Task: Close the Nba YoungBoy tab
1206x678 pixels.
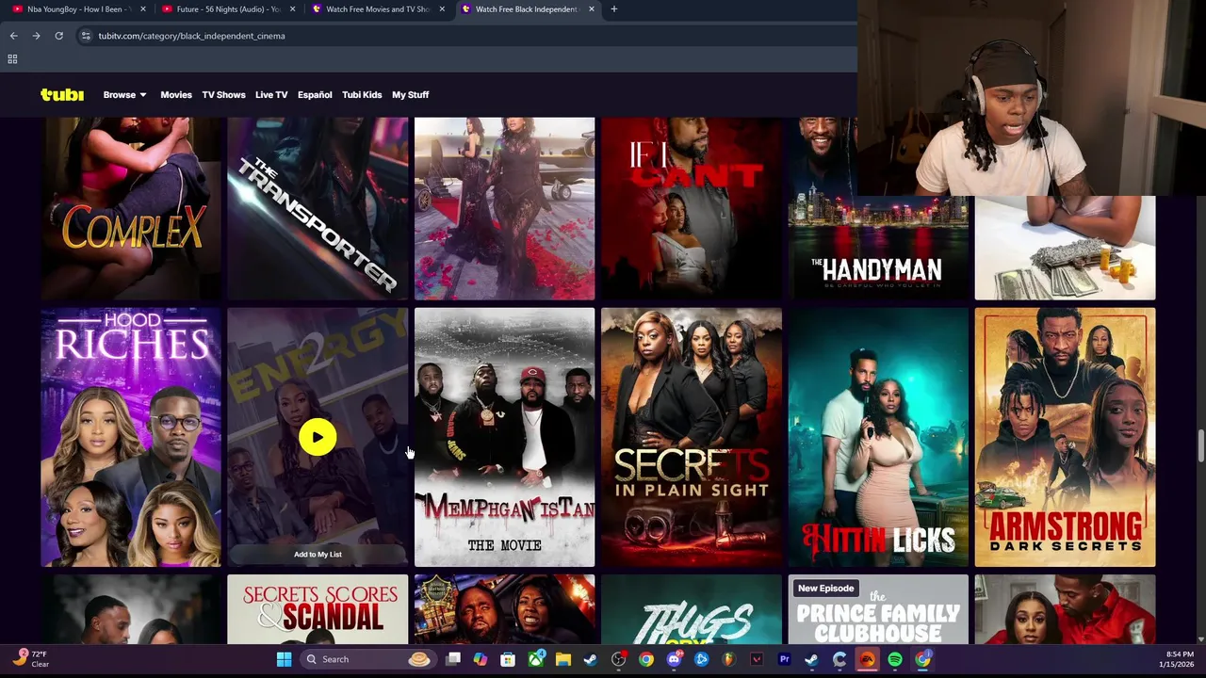Action: pos(143,9)
